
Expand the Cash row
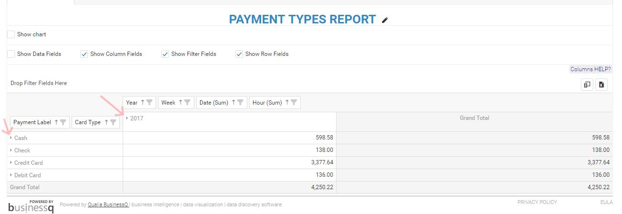tap(11, 138)
